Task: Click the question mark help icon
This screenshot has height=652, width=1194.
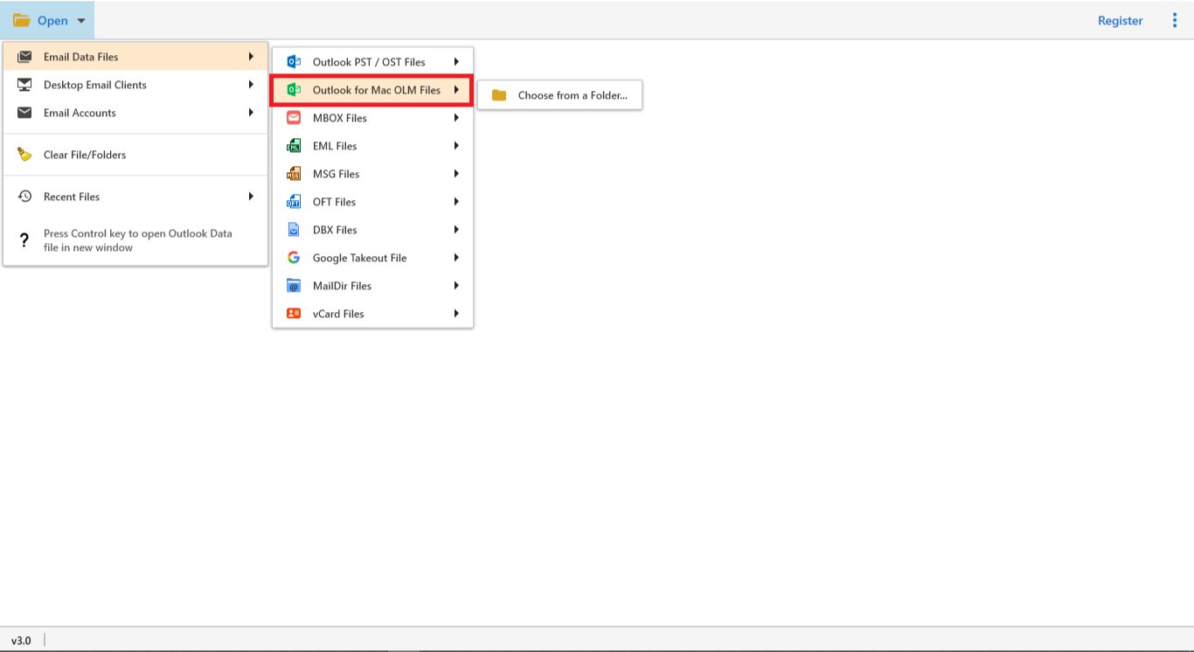Action: 24,240
